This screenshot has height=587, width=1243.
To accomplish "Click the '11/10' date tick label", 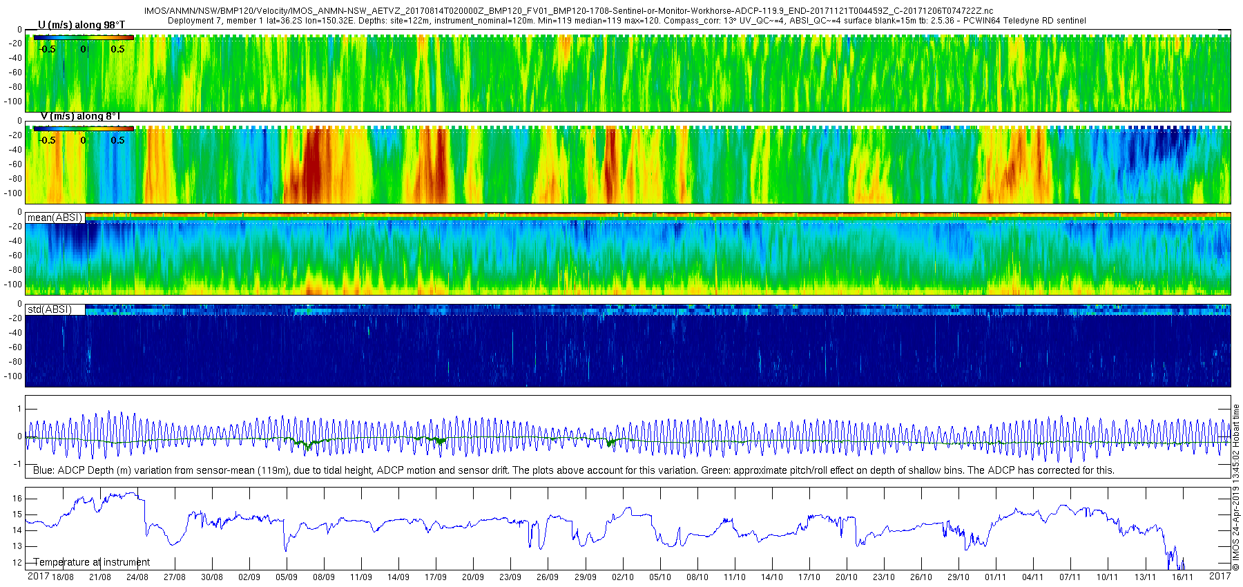I will coord(735,577).
